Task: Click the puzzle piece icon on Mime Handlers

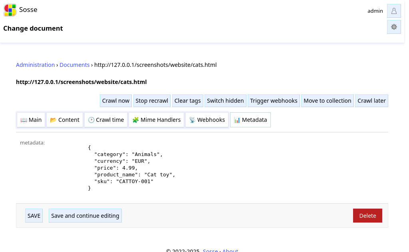Action: [136, 120]
